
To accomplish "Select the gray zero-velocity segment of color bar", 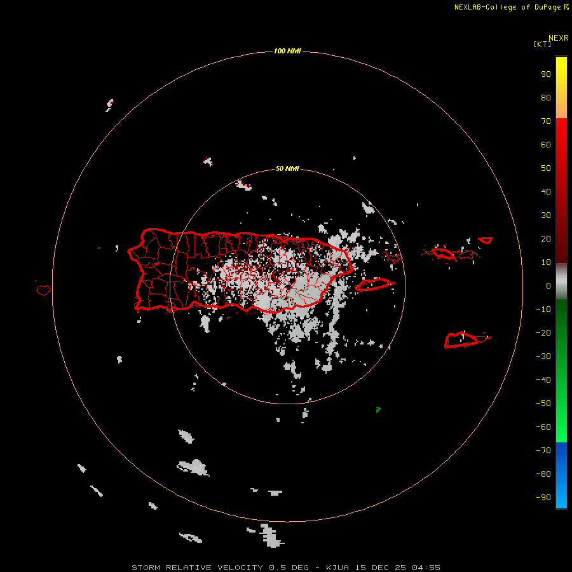I will coord(561,282).
